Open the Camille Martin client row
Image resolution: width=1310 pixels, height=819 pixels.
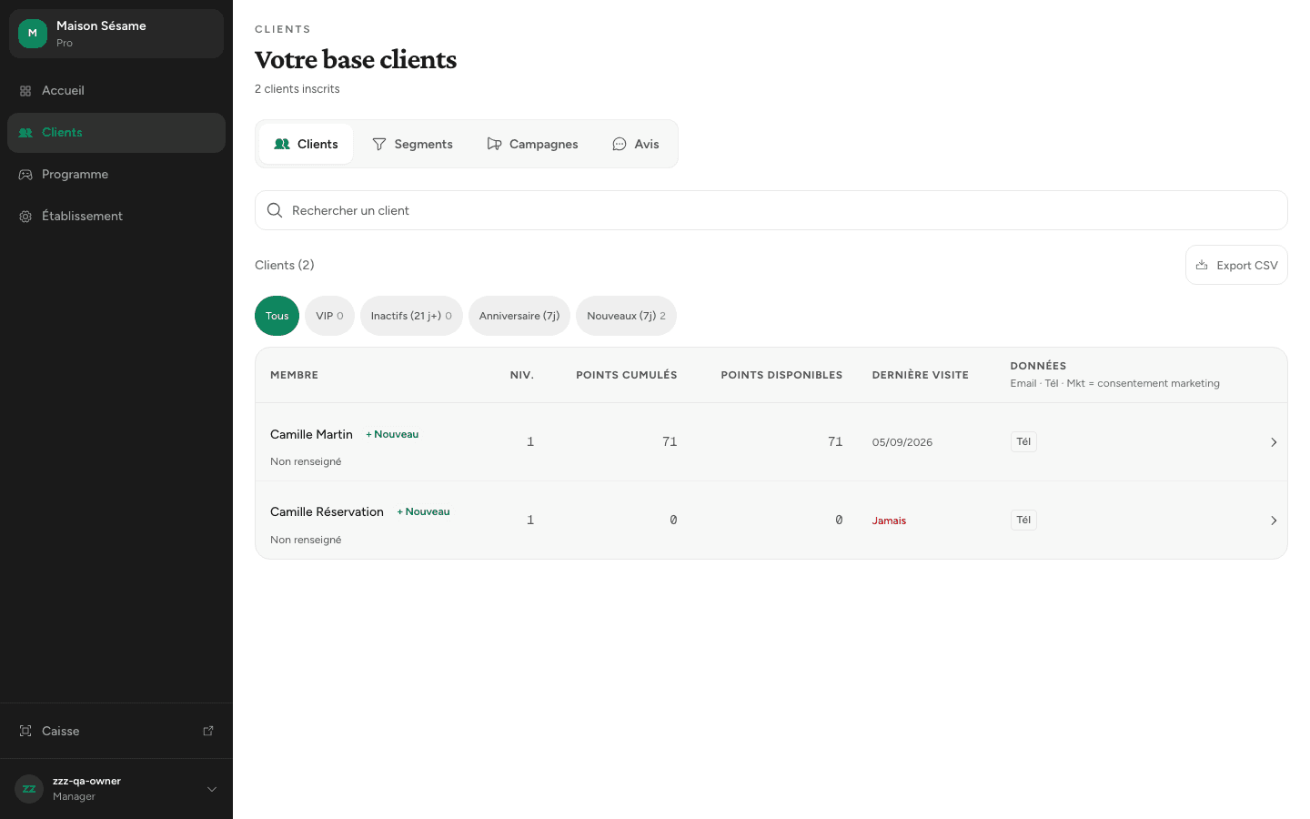[771, 442]
